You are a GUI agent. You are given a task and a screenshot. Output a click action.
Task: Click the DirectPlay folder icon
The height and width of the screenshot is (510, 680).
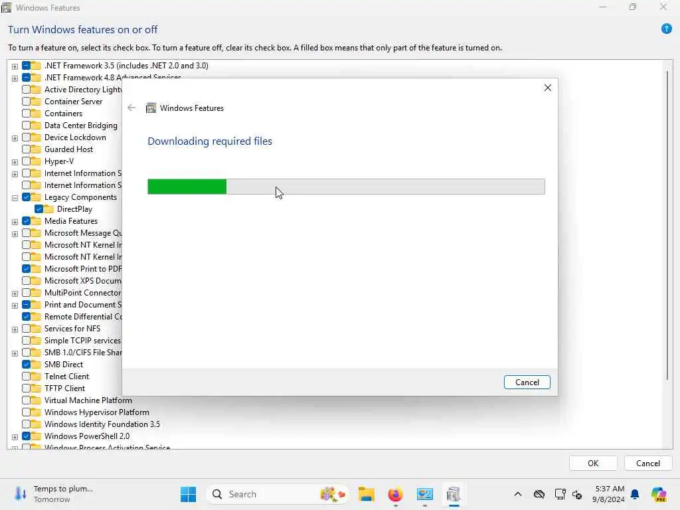coord(48,209)
